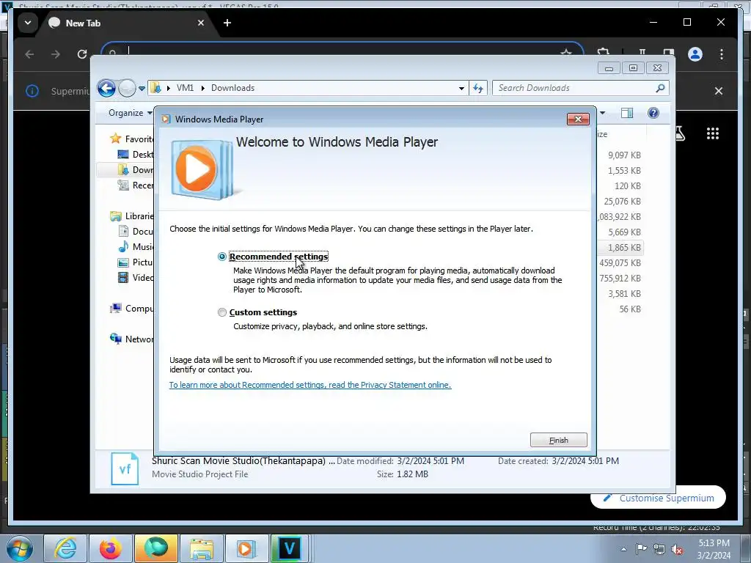The width and height of the screenshot is (751, 563).
Task: Open a new browser tab
Action: click(227, 23)
